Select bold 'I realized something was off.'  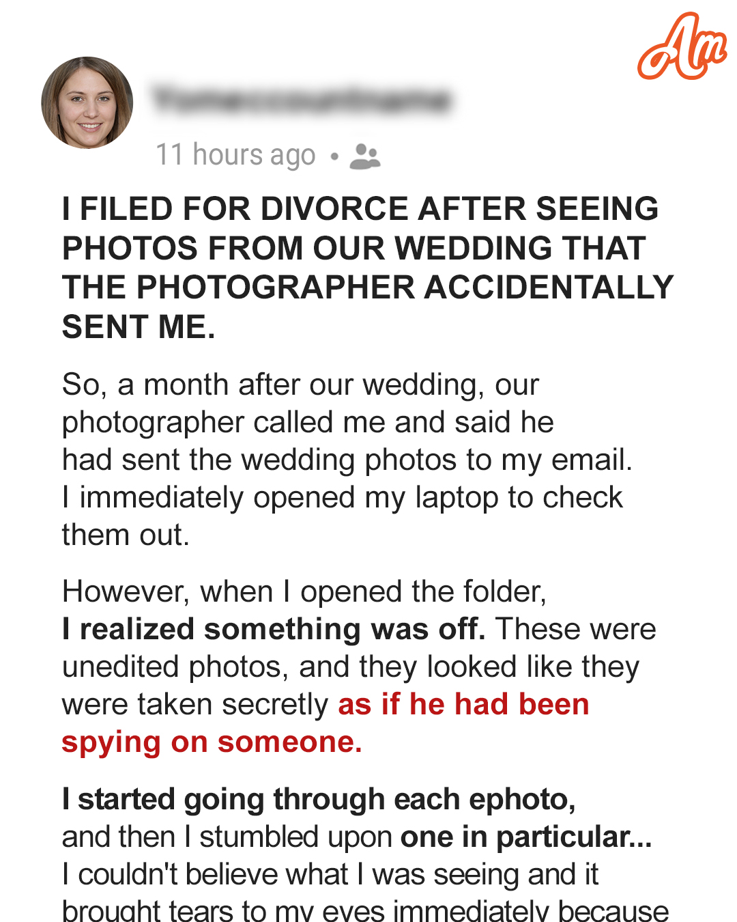[274, 629]
